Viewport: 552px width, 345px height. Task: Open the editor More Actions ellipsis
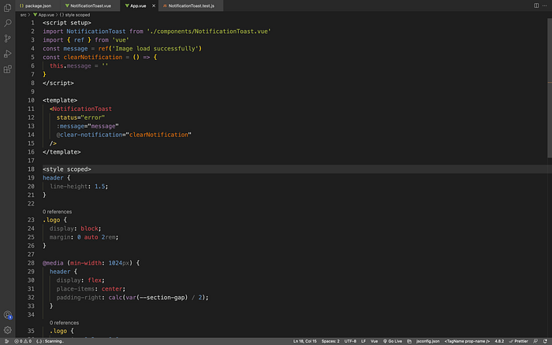(x=544, y=6)
